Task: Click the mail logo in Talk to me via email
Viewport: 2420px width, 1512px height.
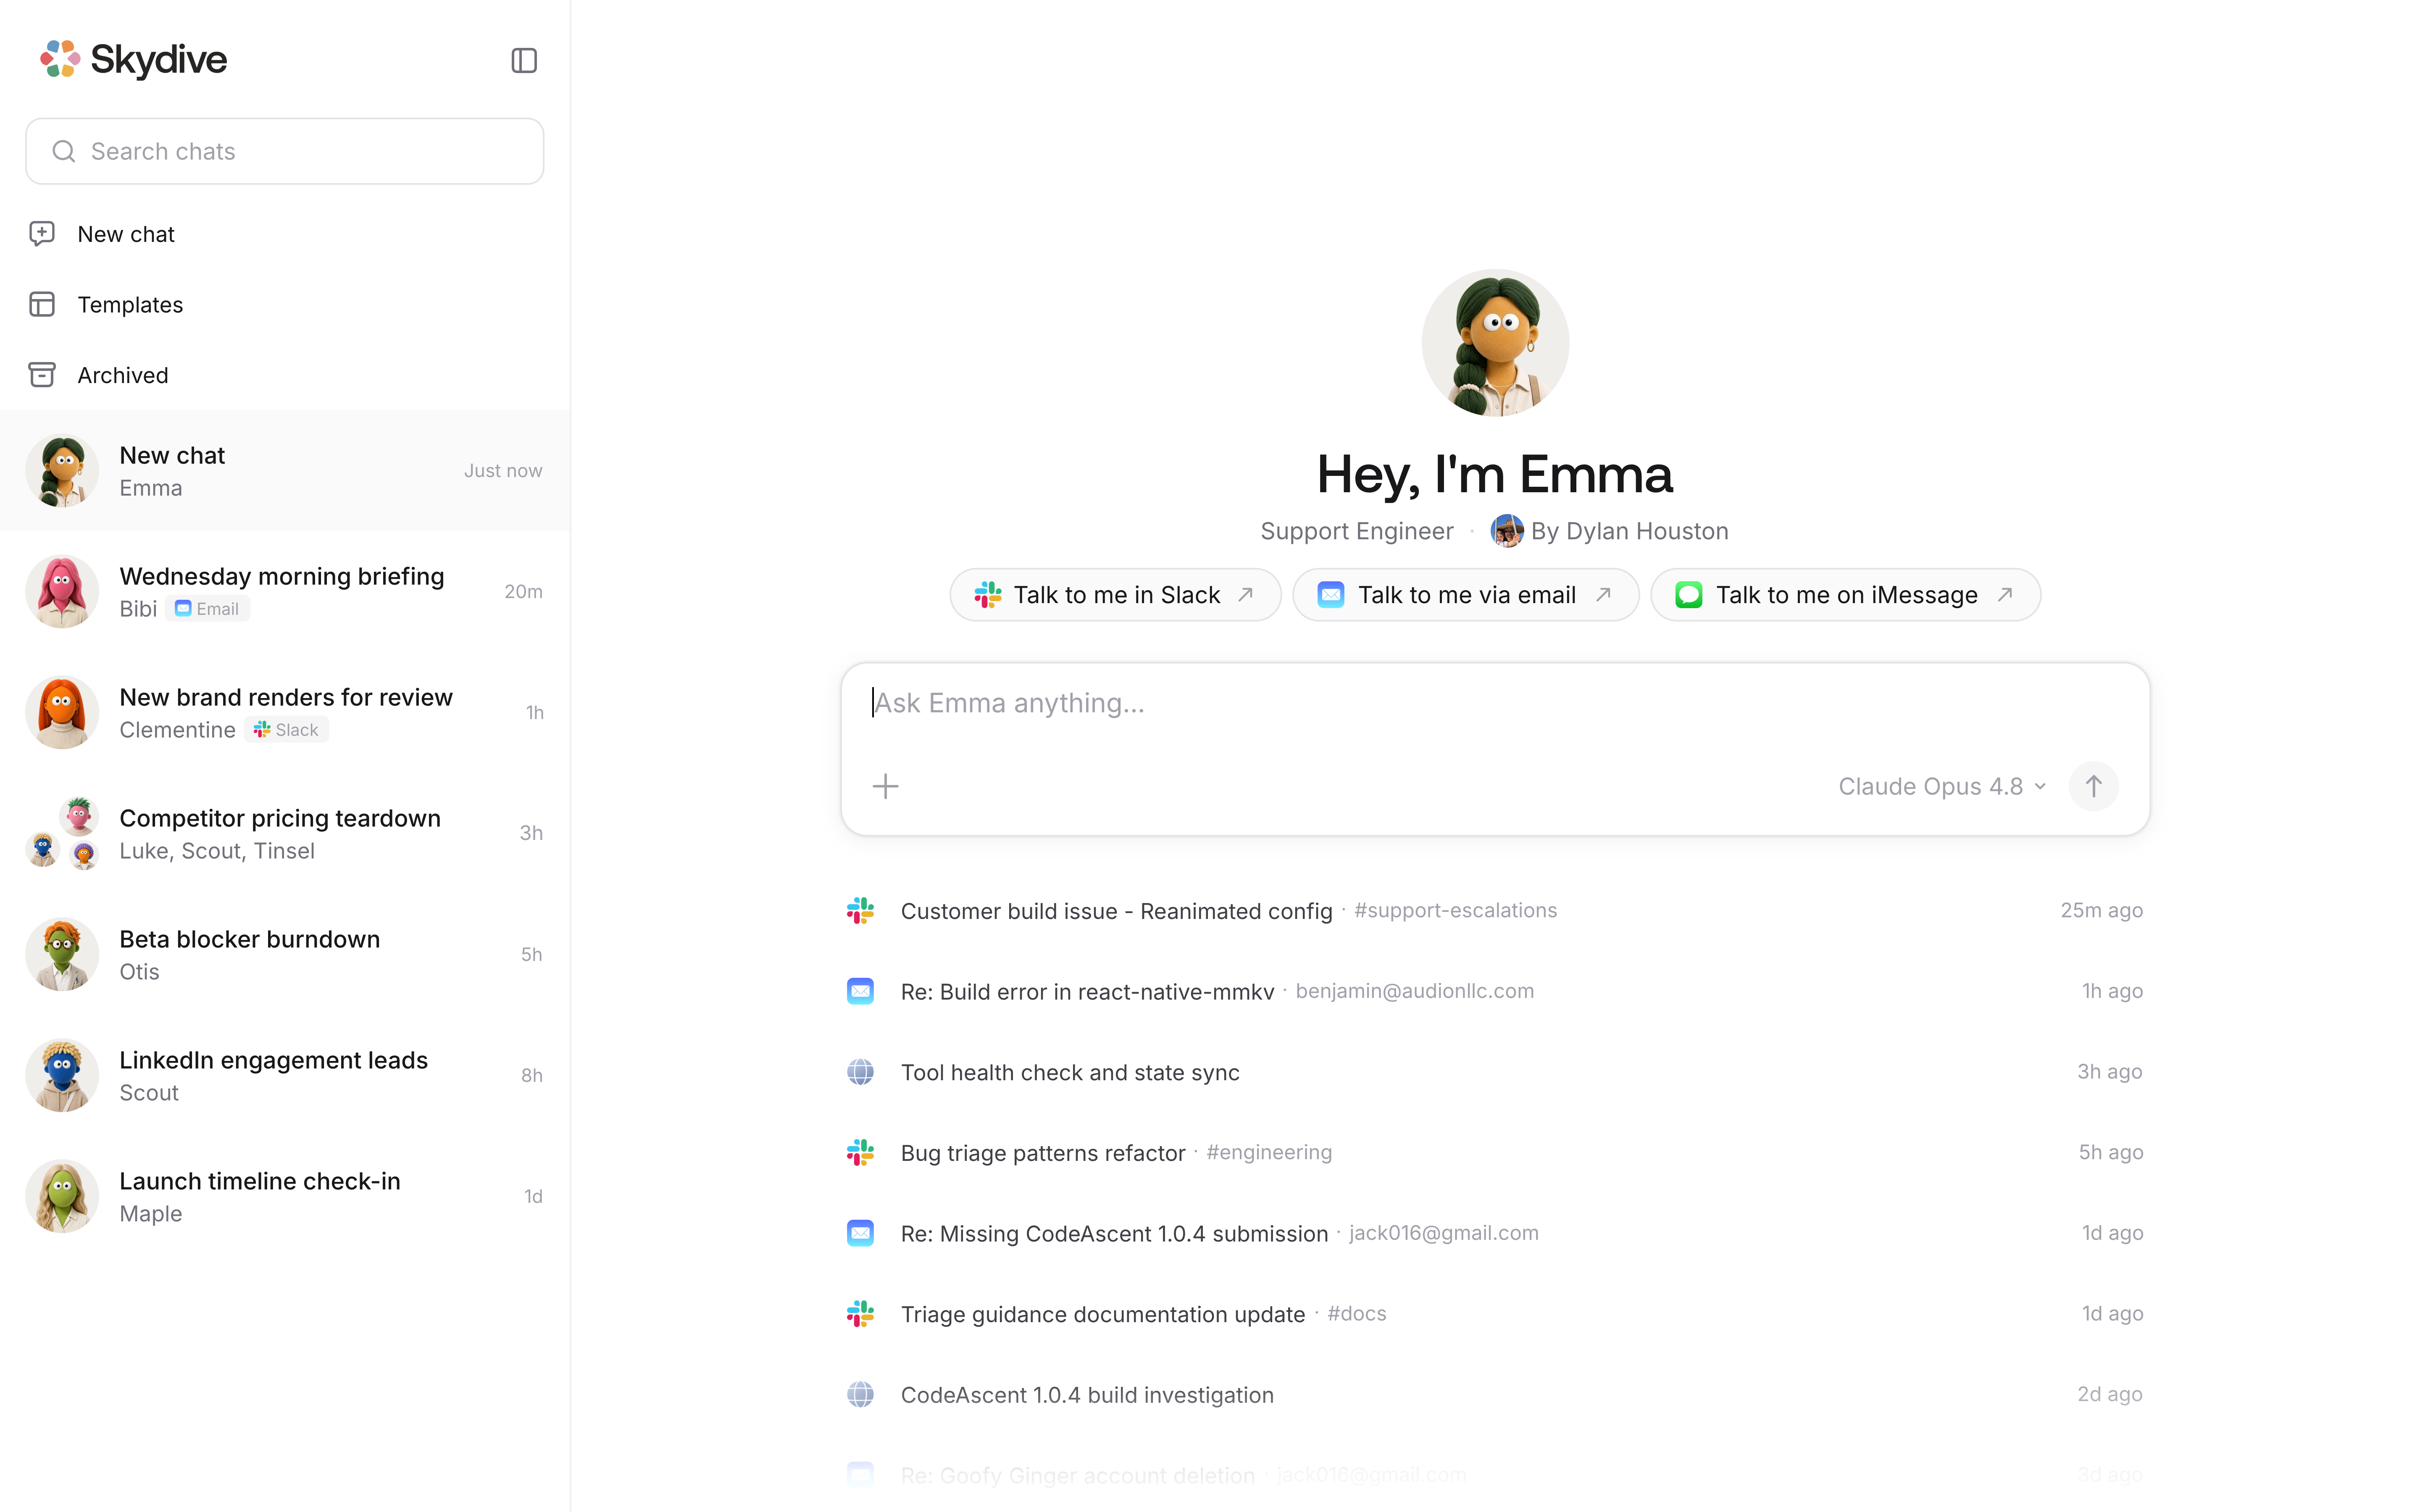Action: [x=1331, y=595]
